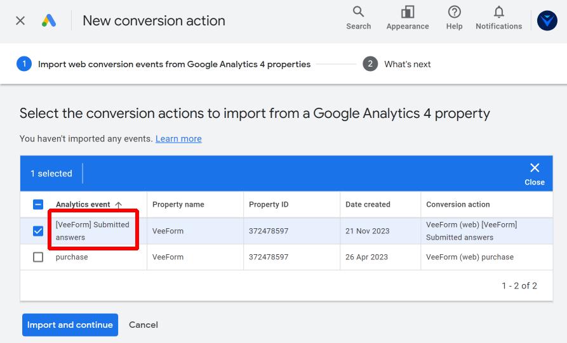Click the 26 Apr 2023 date cell
This screenshot has height=343, width=567.
[366, 257]
